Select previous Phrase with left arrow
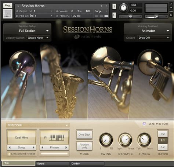This screenshot has height=167, width=174. (x=43, y=147)
